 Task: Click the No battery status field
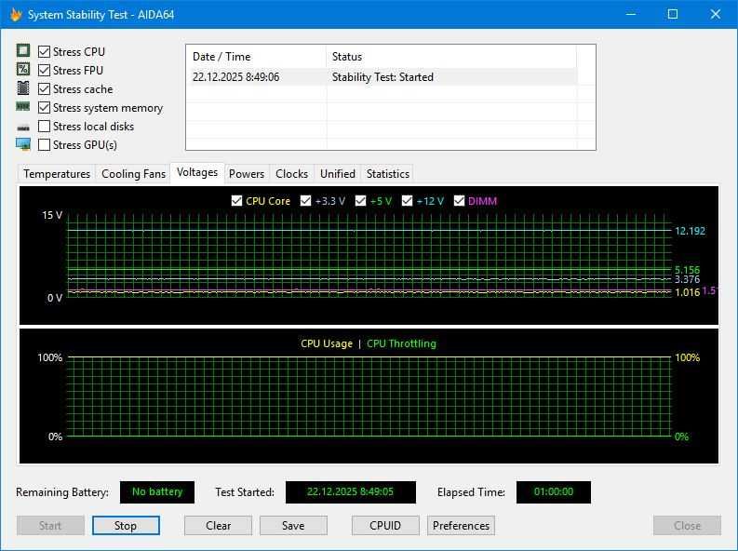[157, 491]
